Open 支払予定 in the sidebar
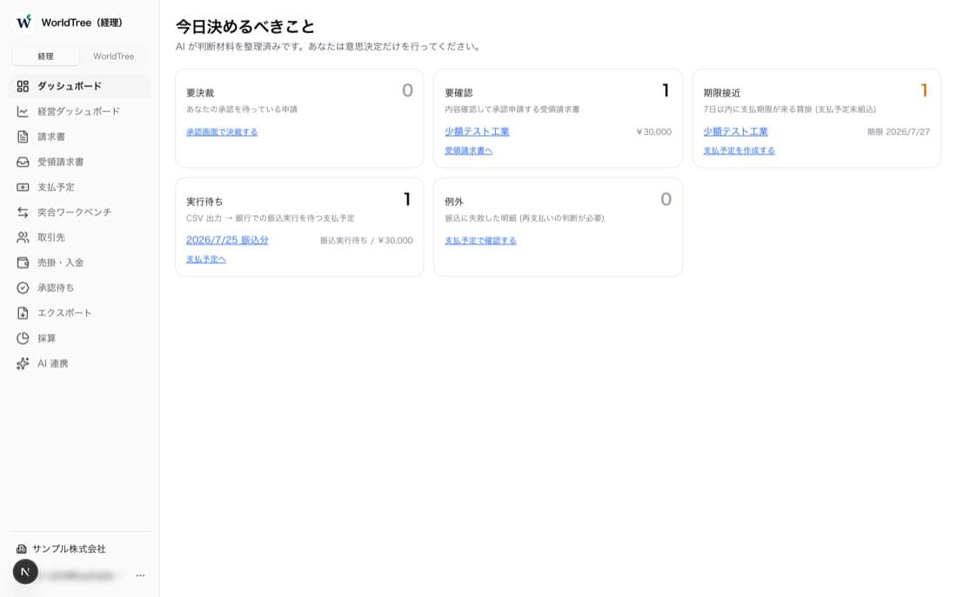This screenshot has height=597, width=957. click(x=80, y=187)
